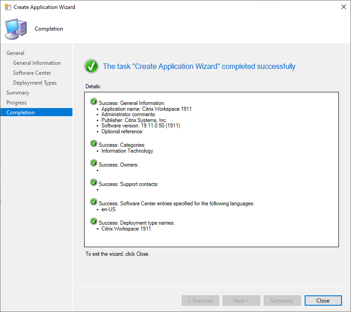Screen dimensions: 351x312
Task: Select Software Center in the sidebar
Action: (32, 73)
